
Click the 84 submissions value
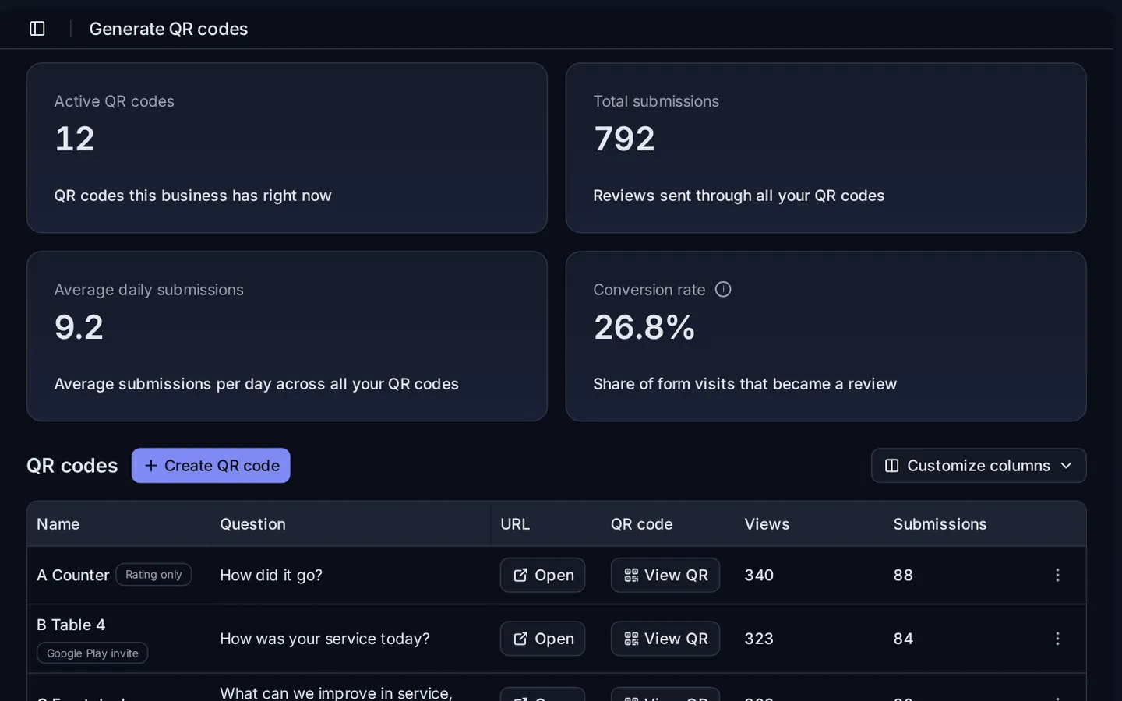(x=903, y=639)
